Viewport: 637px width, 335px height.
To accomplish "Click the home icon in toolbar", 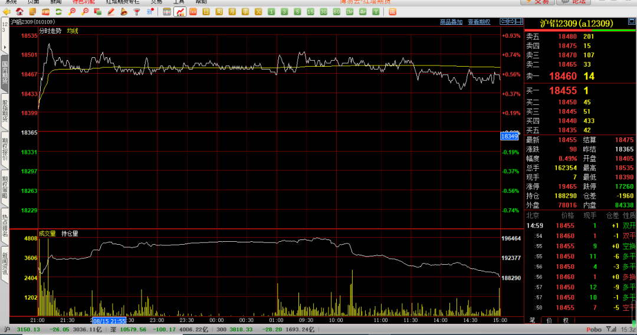I will point(20,12).
